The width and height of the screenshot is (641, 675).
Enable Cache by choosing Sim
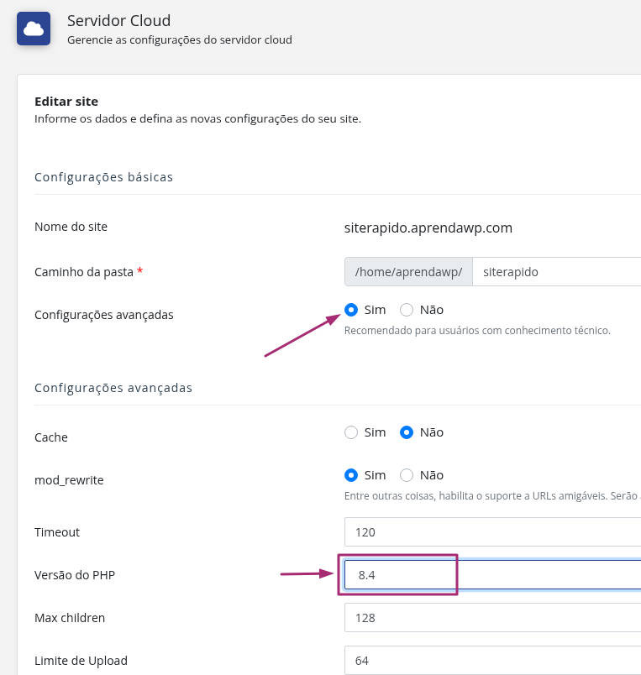(x=351, y=432)
